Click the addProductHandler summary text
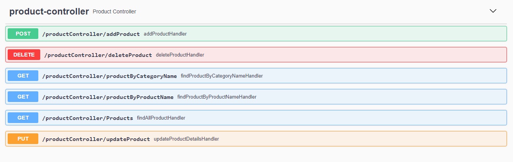This screenshot has height=162, width=513. tap(165, 34)
